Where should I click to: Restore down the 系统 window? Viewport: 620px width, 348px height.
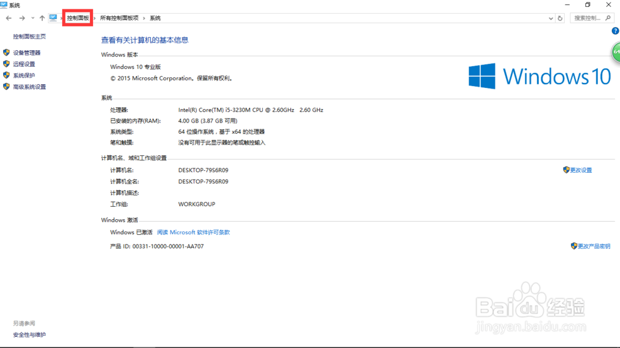(x=588, y=5)
